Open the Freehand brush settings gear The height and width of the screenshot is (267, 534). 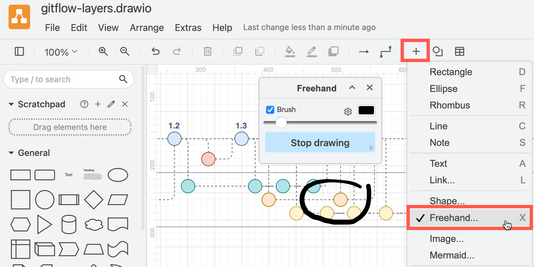pyautogui.click(x=348, y=111)
